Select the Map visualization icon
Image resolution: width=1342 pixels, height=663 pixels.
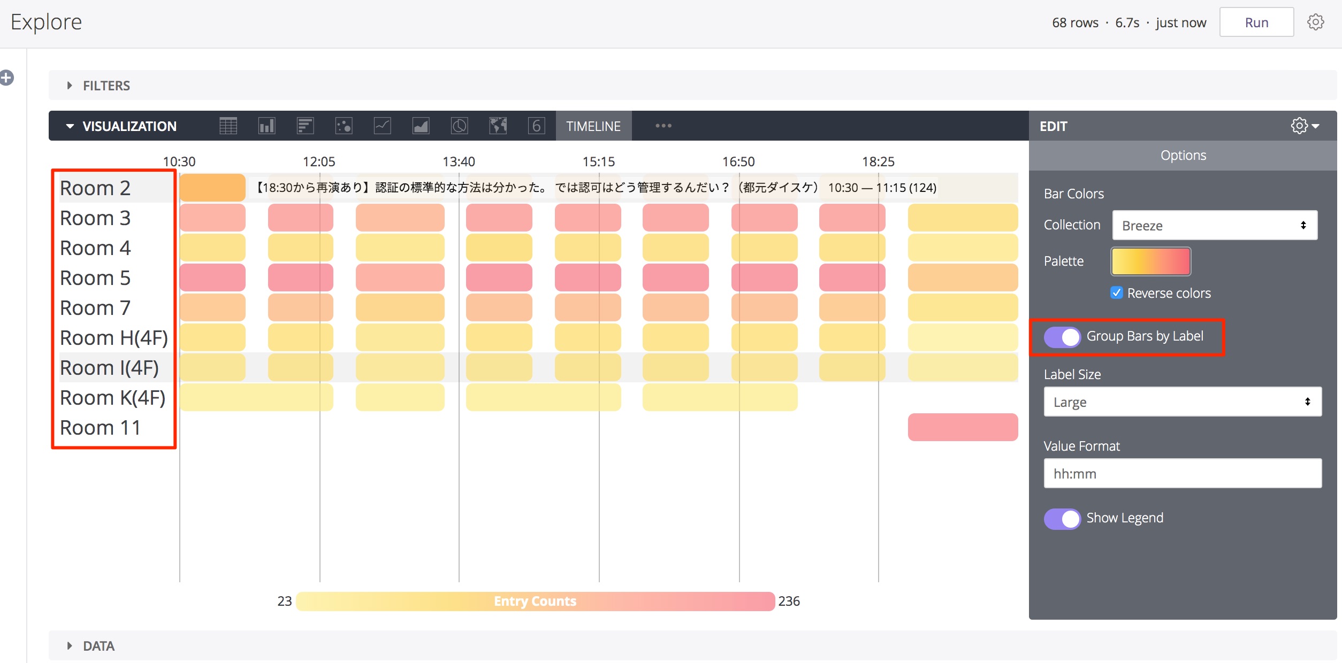(498, 126)
